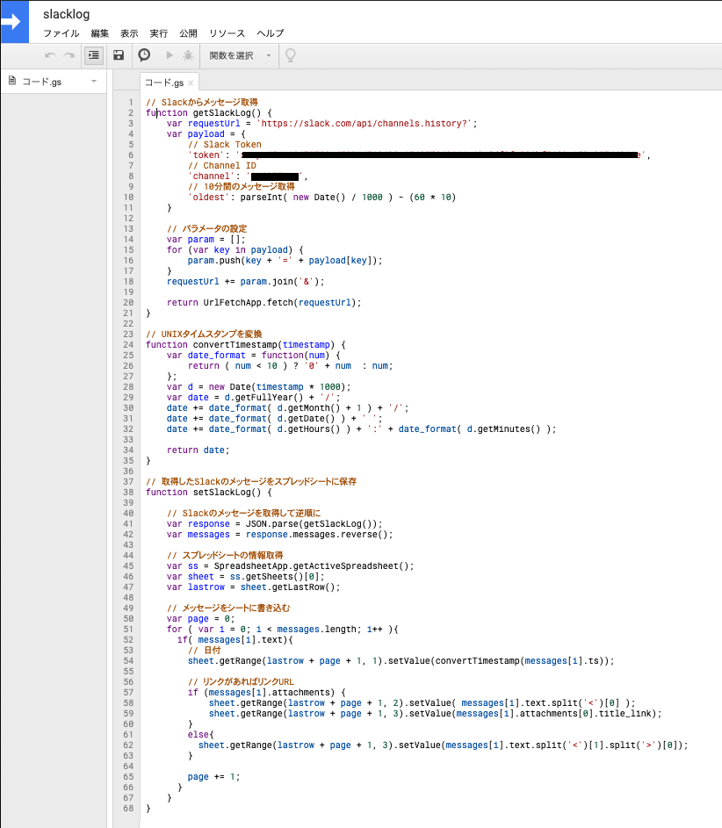Screen dimensions: 722x828
Task: Click the '// Slack Token' comment
Action: 225,145
